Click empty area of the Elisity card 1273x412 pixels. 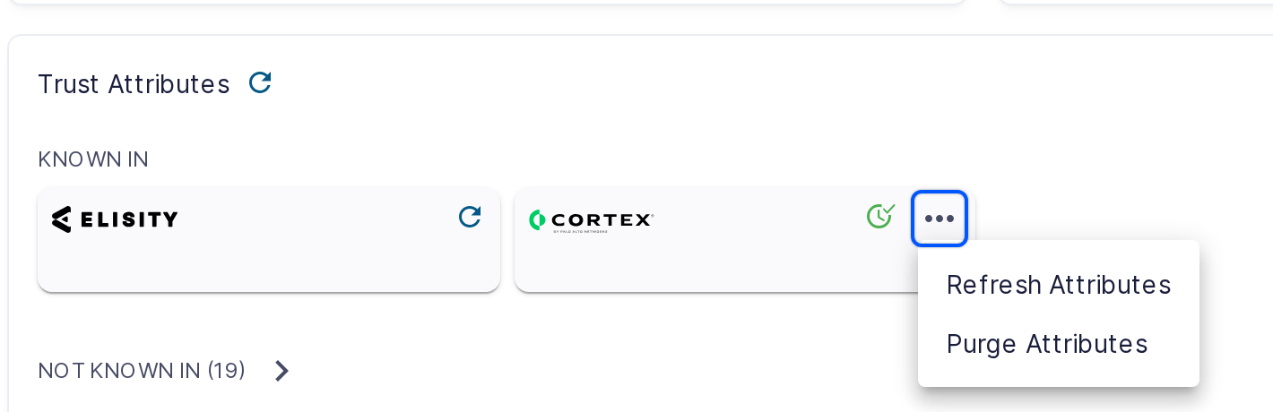click(x=269, y=264)
